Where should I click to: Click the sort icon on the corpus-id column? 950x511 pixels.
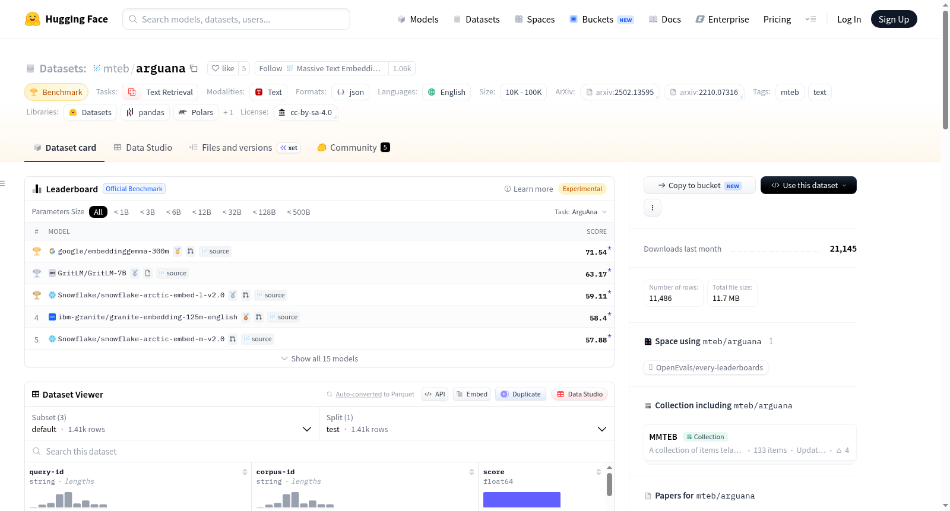pyautogui.click(x=471, y=472)
